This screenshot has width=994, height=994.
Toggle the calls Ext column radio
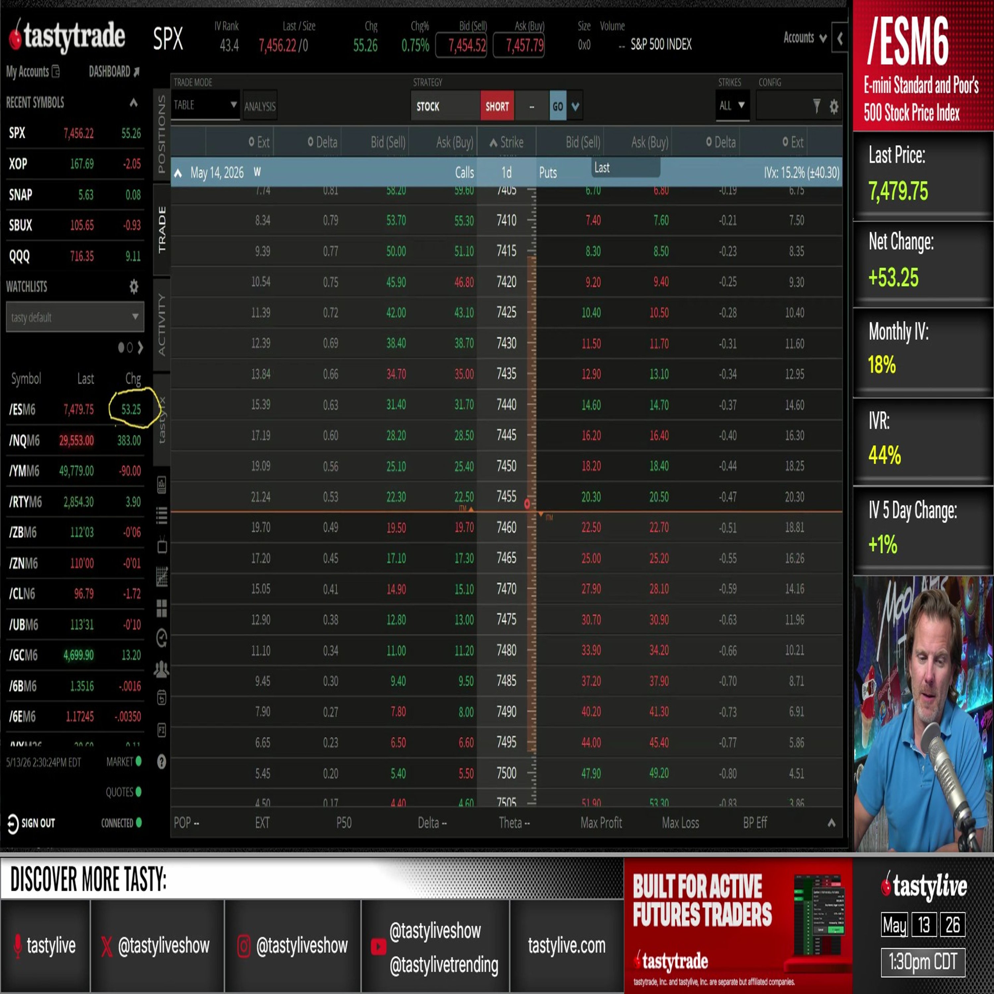tap(251, 141)
